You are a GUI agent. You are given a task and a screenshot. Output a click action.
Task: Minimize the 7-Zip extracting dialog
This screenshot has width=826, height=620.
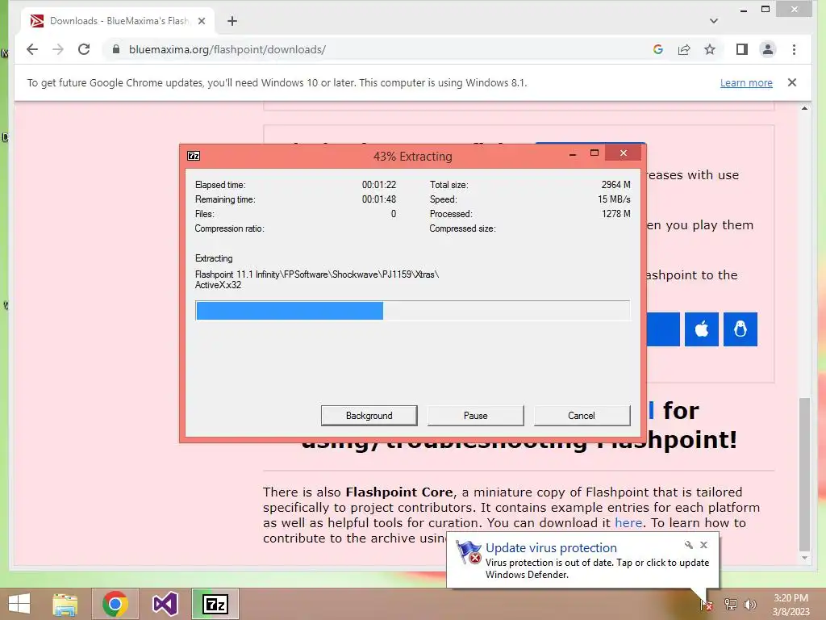click(x=573, y=154)
